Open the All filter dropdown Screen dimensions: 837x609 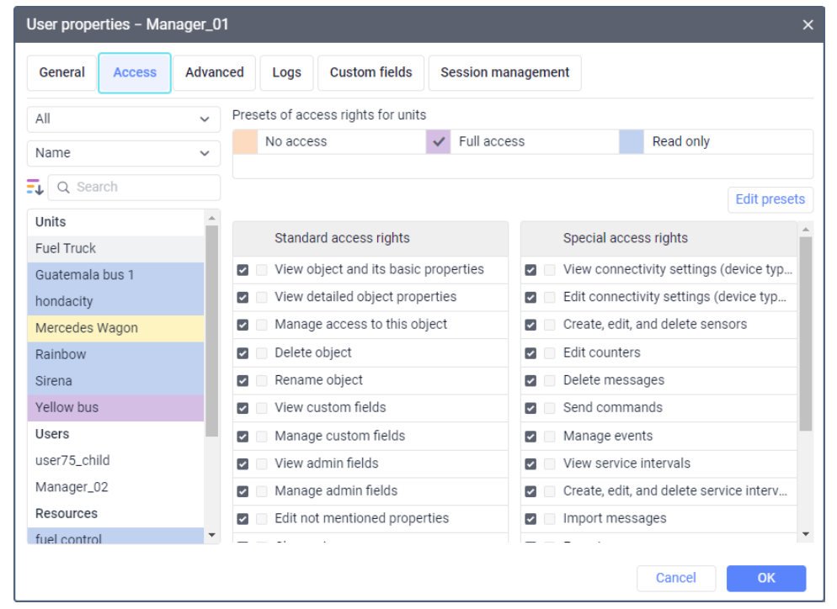coord(124,119)
